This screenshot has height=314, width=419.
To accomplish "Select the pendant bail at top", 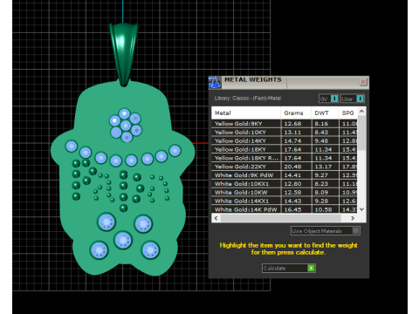I will [x=124, y=54].
